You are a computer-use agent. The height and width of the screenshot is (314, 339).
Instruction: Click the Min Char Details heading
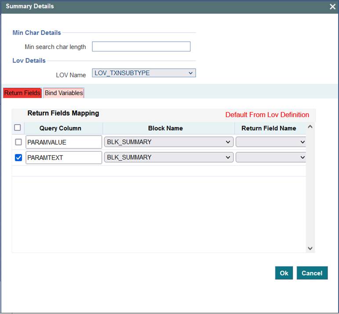coord(37,33)
